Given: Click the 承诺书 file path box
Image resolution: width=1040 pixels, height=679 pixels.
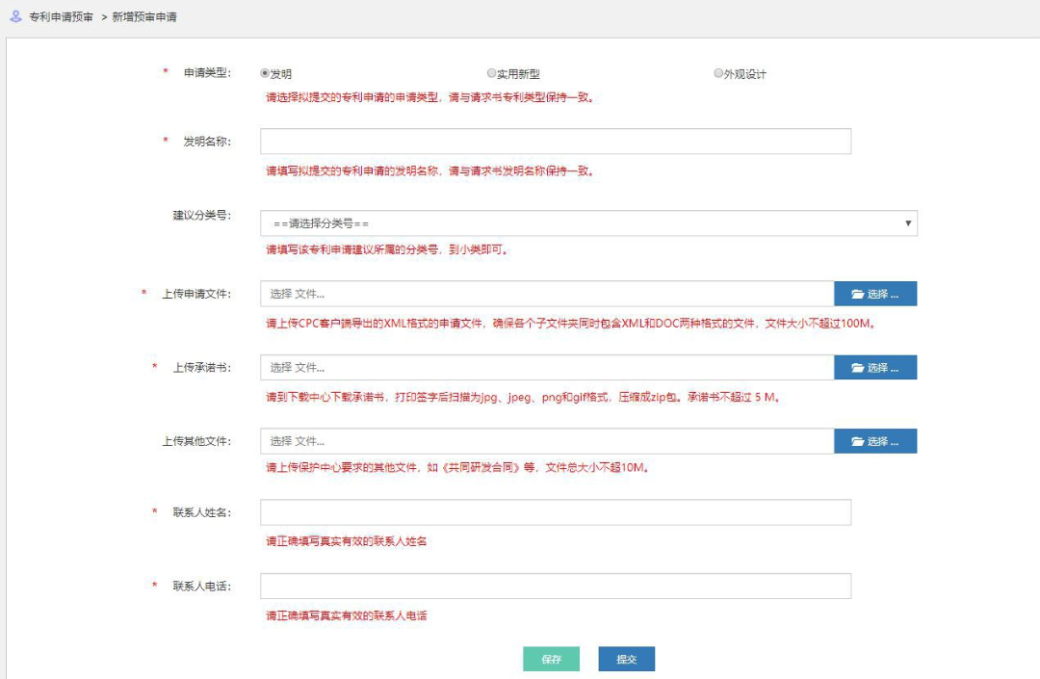Looking at the screenshot, I should click(539, 367).
